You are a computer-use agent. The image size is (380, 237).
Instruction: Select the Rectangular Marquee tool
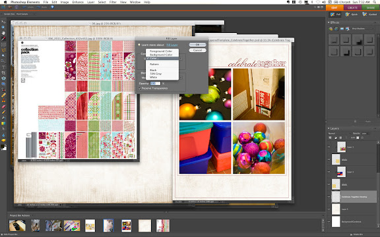coord(4,44)
